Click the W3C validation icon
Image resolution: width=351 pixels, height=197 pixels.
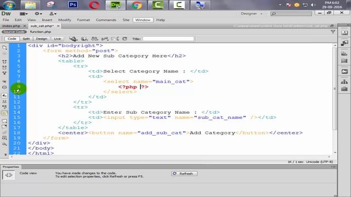pyautogui.click(x=105, y=39)
